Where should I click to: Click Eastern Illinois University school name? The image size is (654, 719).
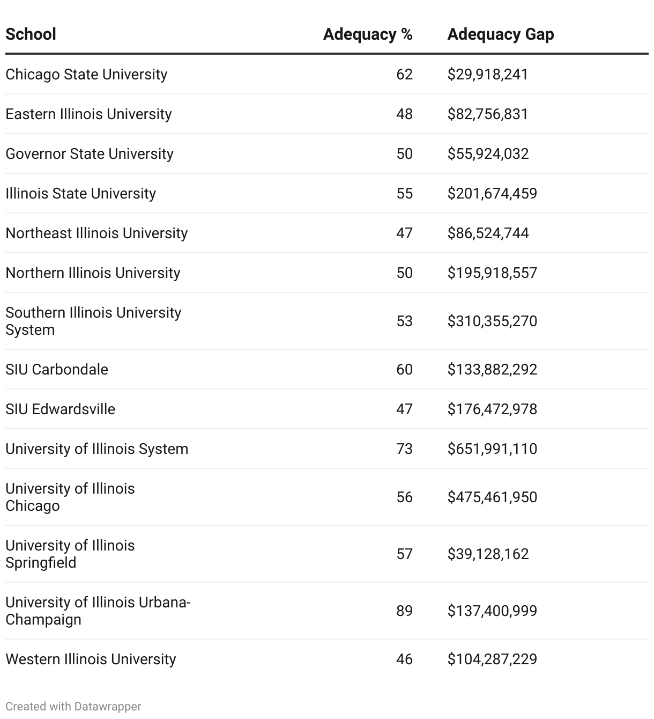(x=88, y=114)
